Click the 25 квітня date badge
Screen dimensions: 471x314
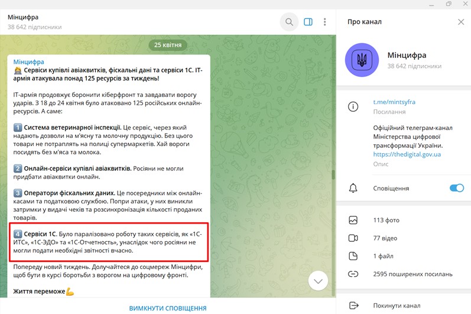coord(168,45)
